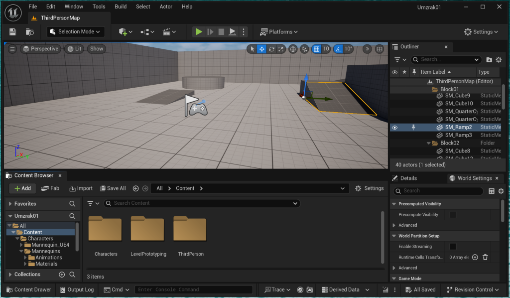
Task: Open the Outliner filter options icon
Action: (400, 59)
